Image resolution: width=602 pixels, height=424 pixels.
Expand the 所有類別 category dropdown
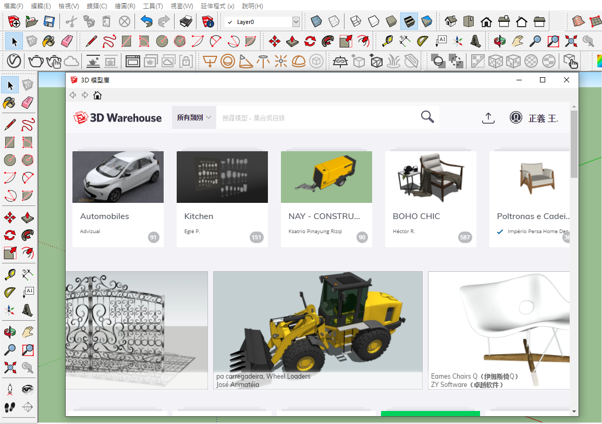point(194,117)
